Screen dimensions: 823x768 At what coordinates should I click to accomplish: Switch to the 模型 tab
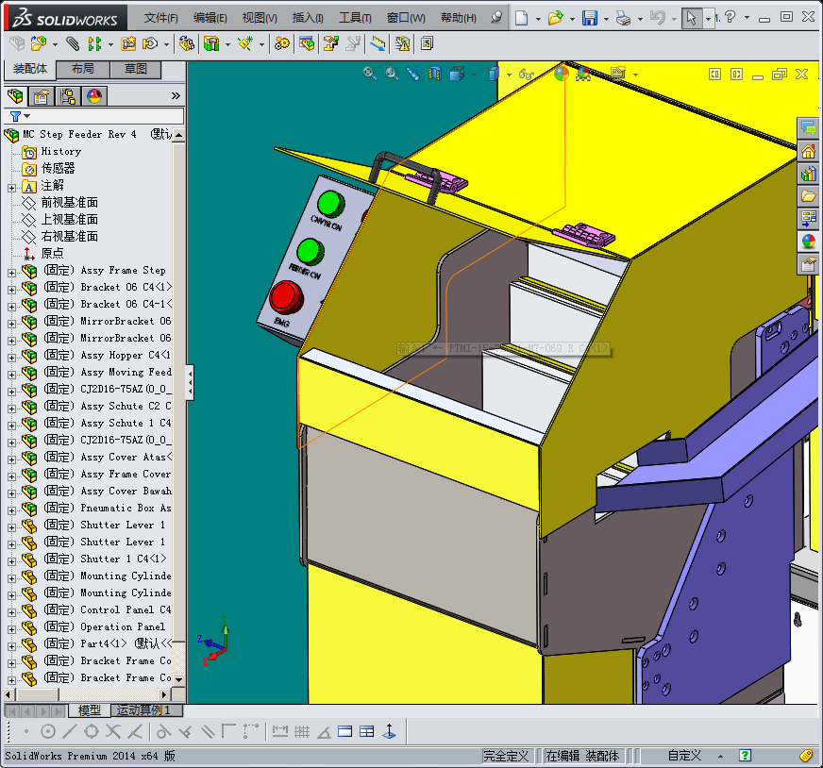click(90, 710)
